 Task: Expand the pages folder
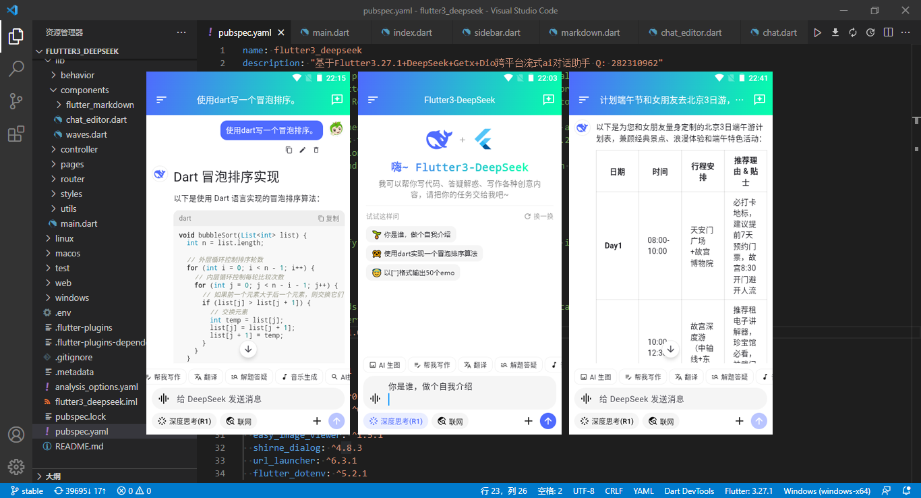[72, 164]
